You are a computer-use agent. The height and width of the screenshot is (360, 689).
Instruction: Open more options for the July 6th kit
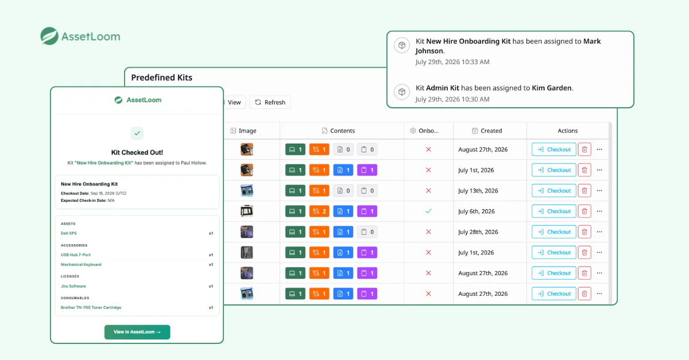599,211
